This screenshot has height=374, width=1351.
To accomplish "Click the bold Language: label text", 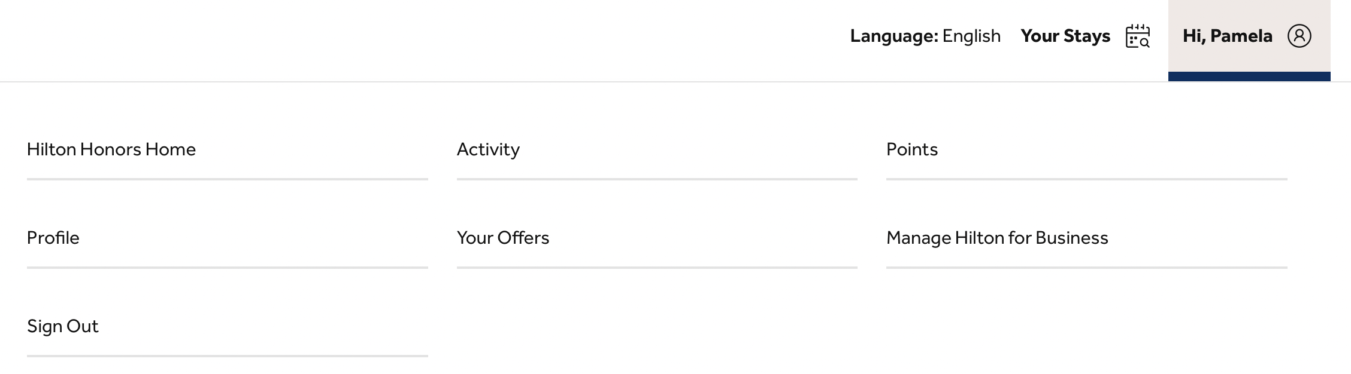I will 893,36.
